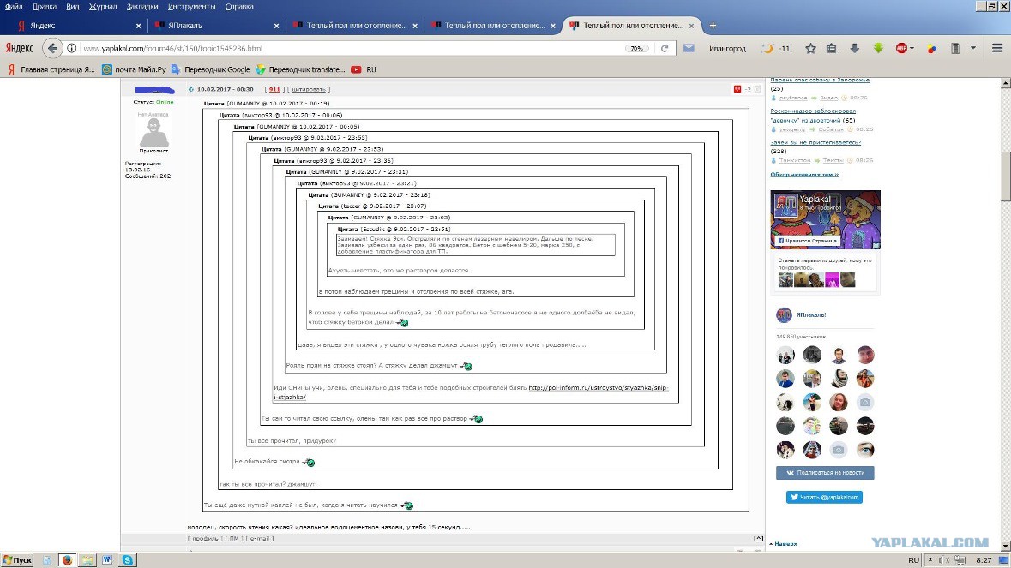Close the Яндекс tab

click(138, 26)
